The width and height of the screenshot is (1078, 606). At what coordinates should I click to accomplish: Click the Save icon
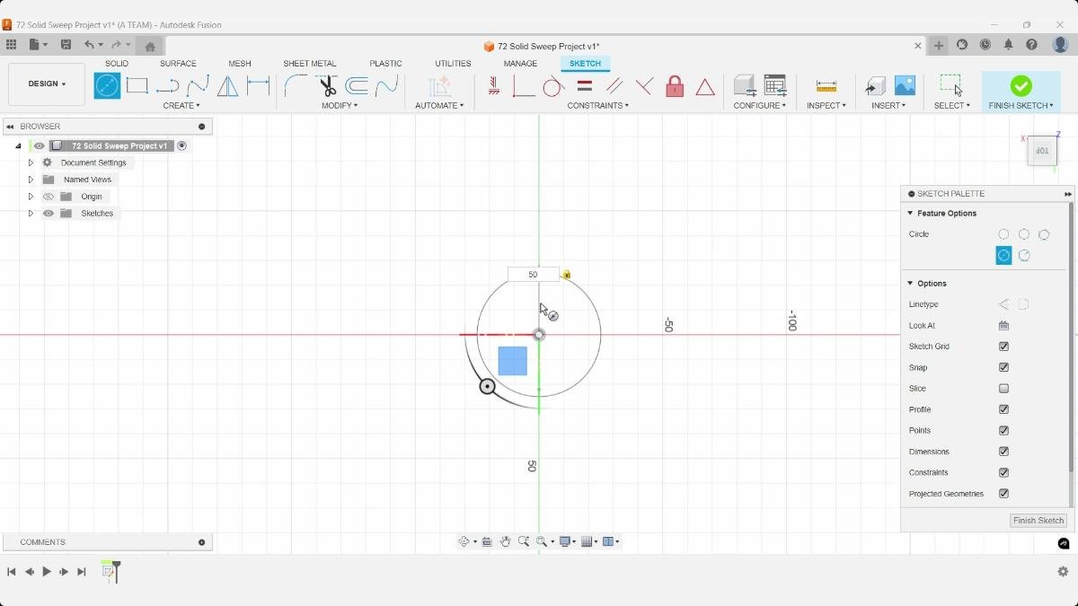coord(66,45)
